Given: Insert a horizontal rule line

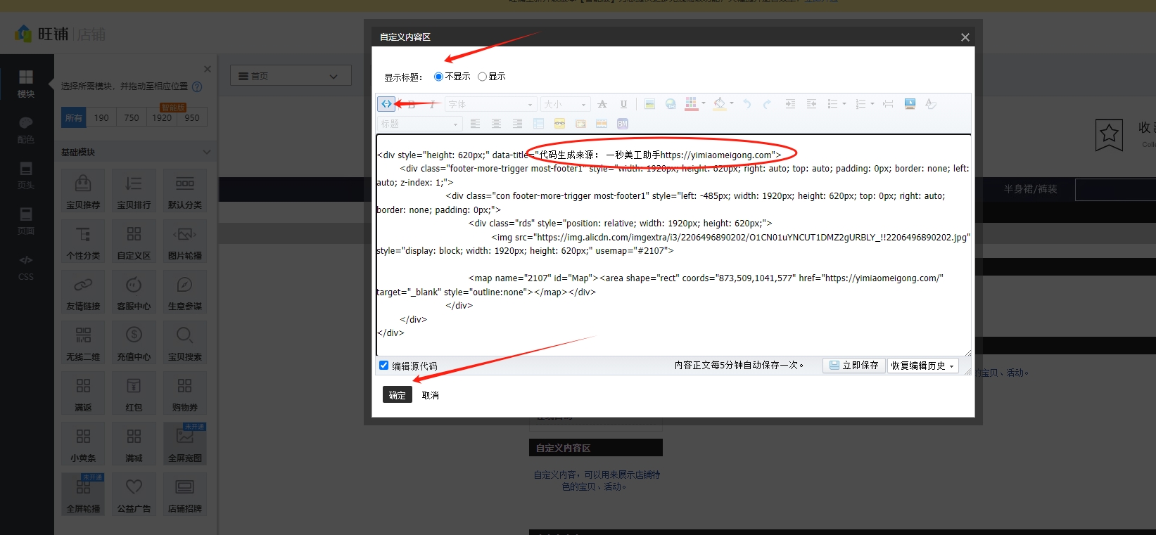Looking at the screenshot, I should [x=888, y=104].
